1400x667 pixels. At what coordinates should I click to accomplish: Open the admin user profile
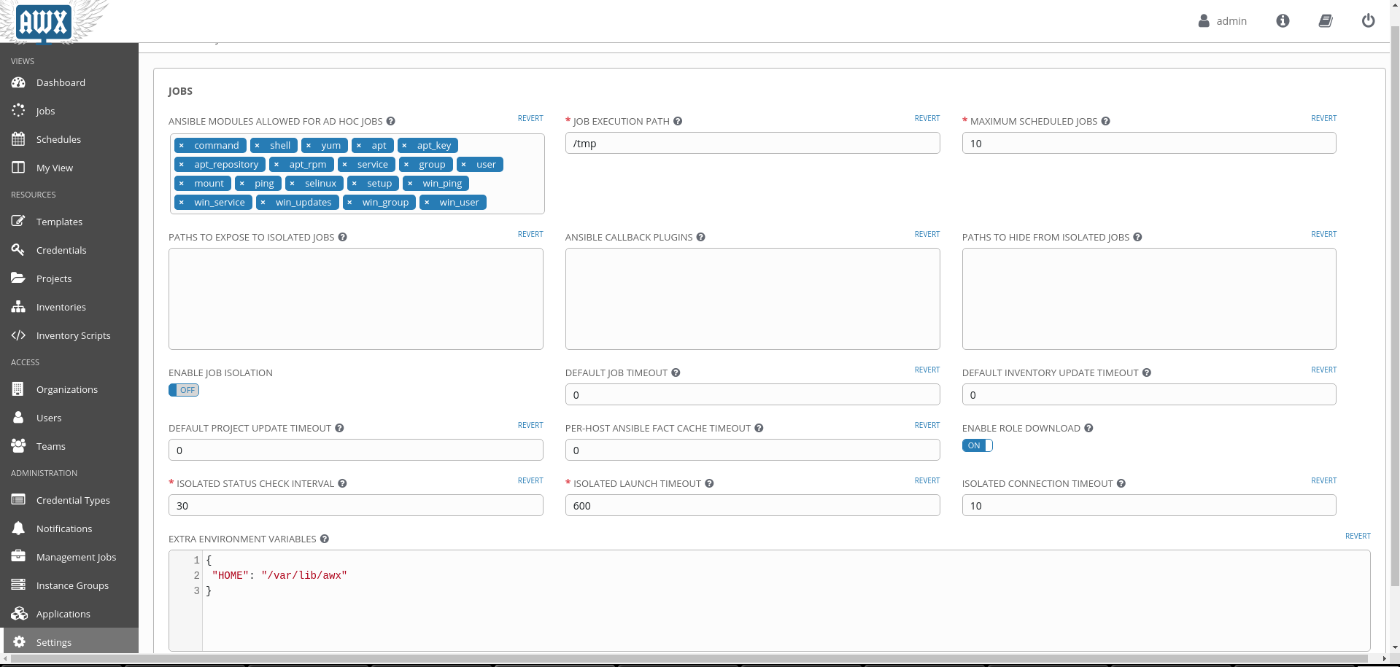coord(1223,21)
